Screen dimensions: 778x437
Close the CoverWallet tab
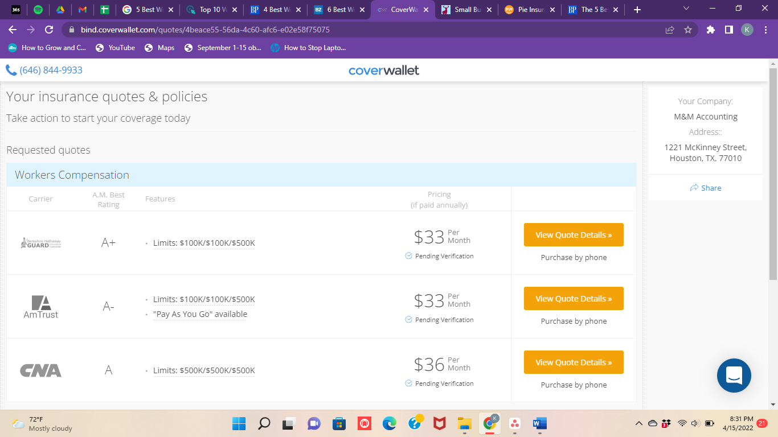pos(426,10)
